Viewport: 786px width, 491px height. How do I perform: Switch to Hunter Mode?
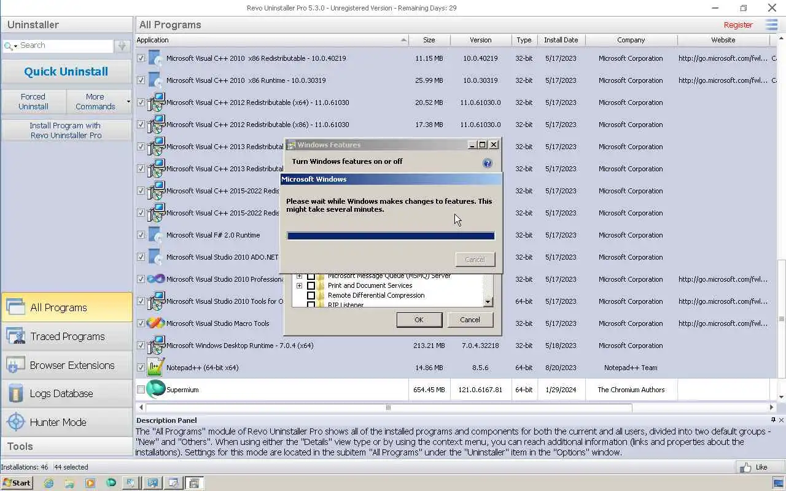(67, 422)
